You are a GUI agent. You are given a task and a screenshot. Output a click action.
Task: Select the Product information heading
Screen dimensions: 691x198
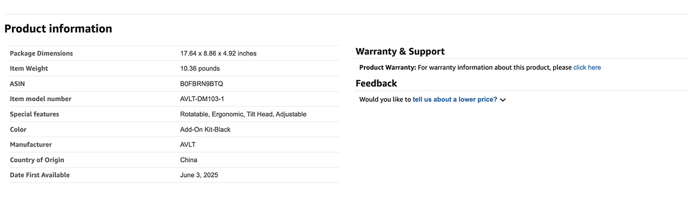(x=58, y=29)
